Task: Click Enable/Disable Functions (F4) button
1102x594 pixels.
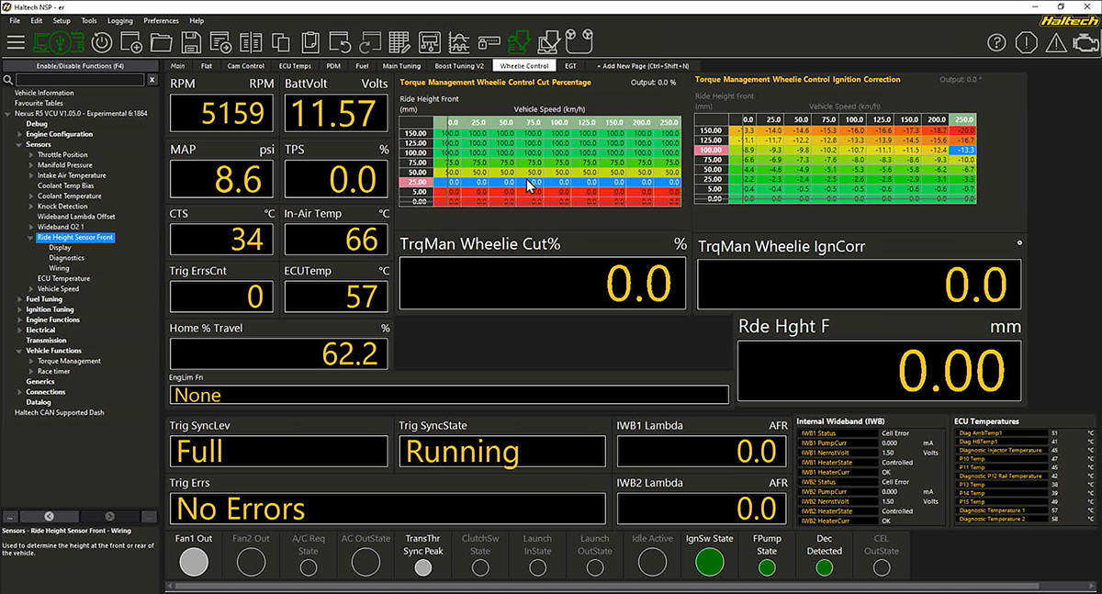Action: (x=80, y=66)
